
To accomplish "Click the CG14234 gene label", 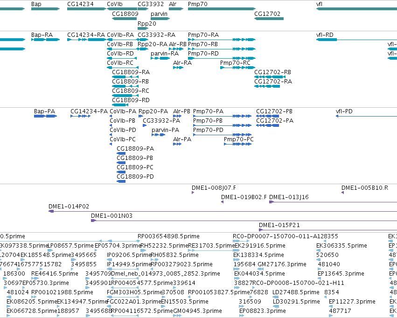I will [x=80, y=4].
